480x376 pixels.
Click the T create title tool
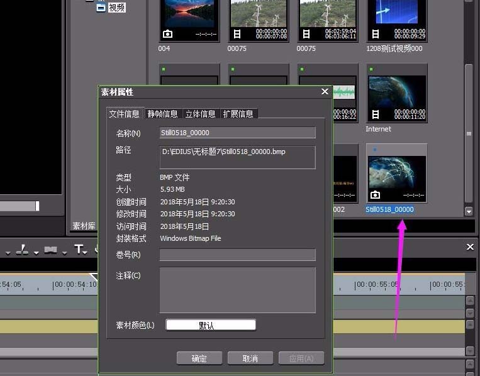tap(79, 250)
